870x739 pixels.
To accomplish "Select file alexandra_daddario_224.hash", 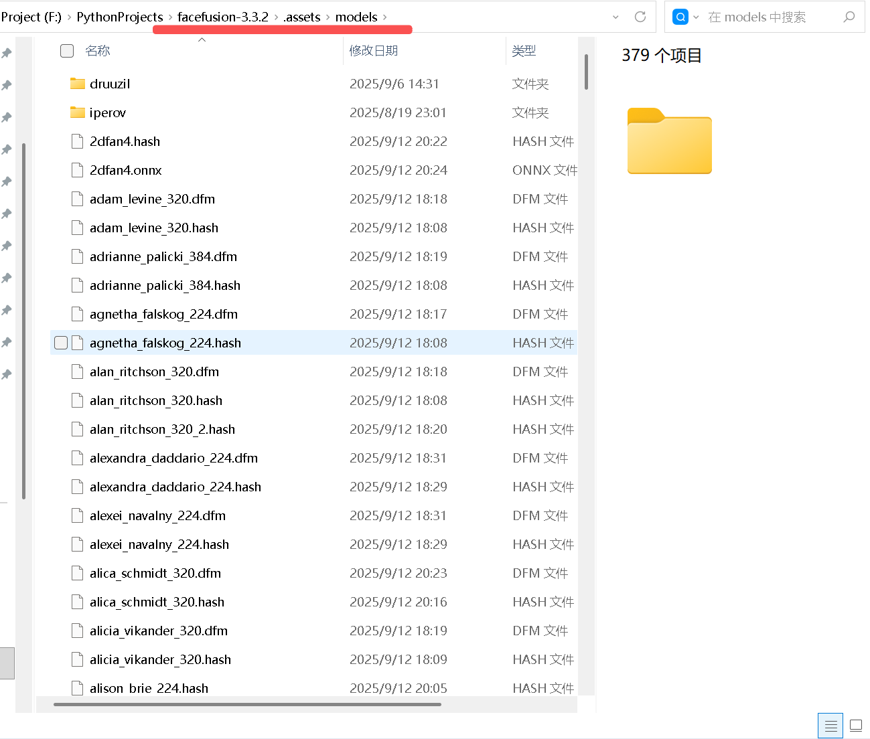I will coord(175,487).
